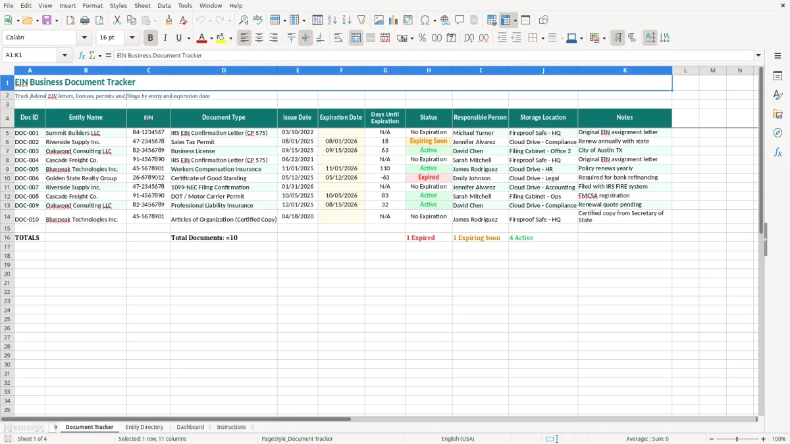
Task: Click the Insert Comment icon
Action: (460, 20)
